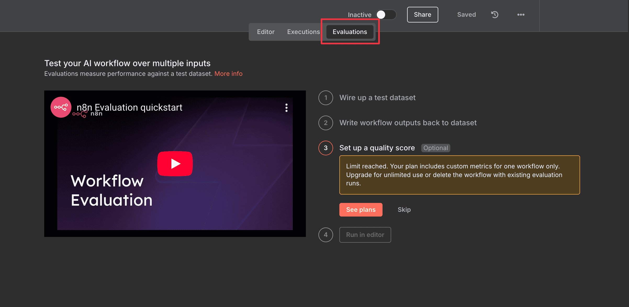Expand the Wire up a test dataset step
This screenshot has width=629, height=307.
377,98
